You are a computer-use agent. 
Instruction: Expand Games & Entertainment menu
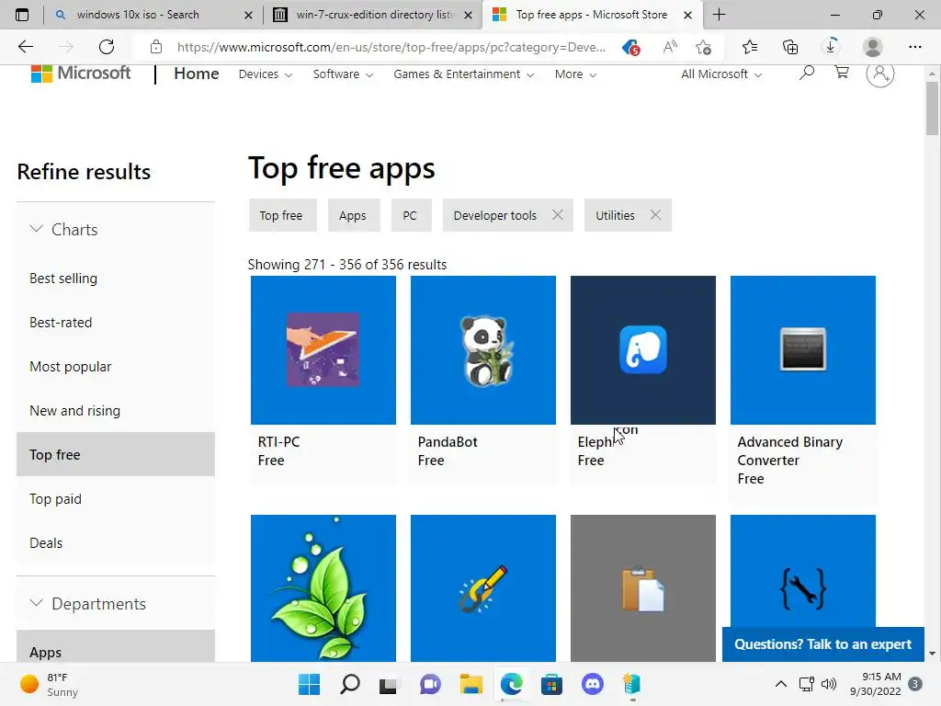[x=463, y=74]
